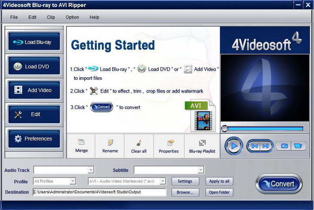The height and width of the screenshot is (210, 314).
Task: Open the Preferences sidebar button
Action: tap(34, 138)
